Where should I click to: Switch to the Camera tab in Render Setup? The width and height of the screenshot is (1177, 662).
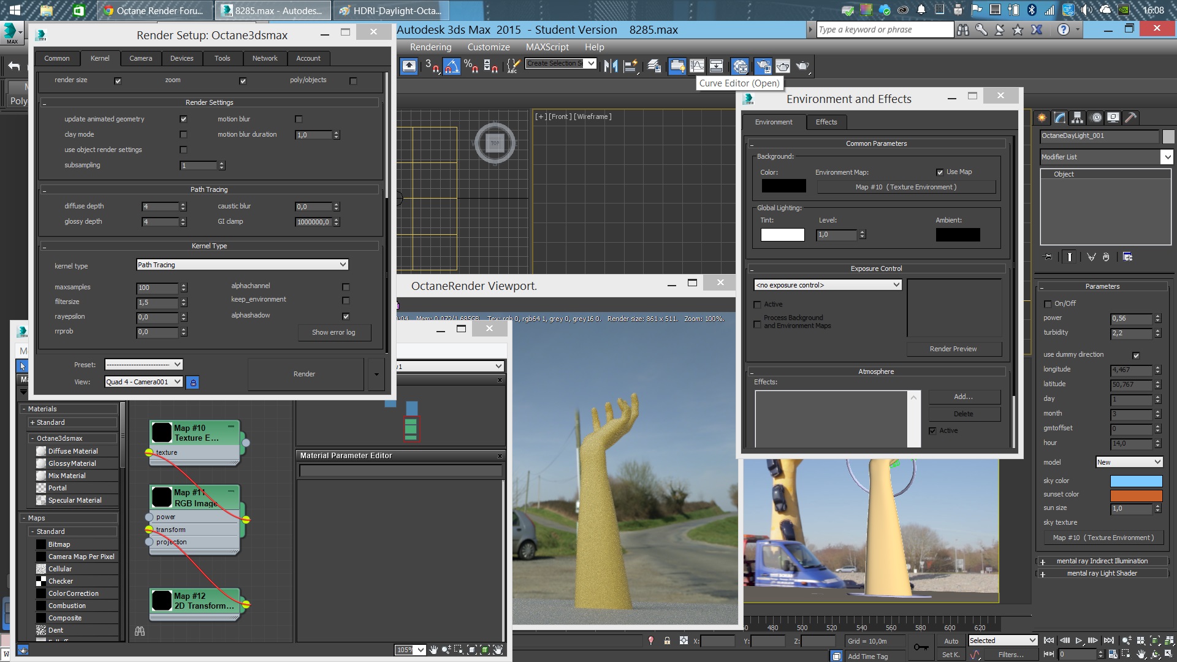(x=140, y=58)
